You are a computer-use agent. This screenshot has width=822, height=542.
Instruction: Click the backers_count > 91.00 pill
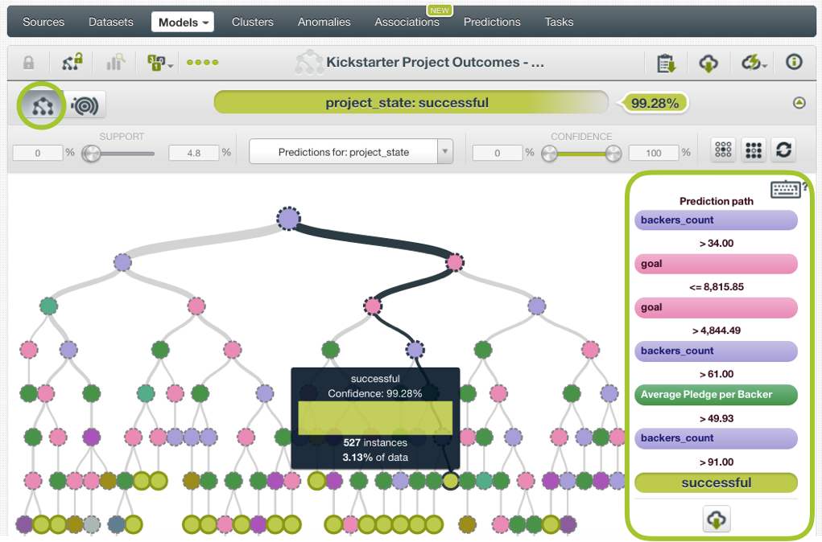pos(716,438)
